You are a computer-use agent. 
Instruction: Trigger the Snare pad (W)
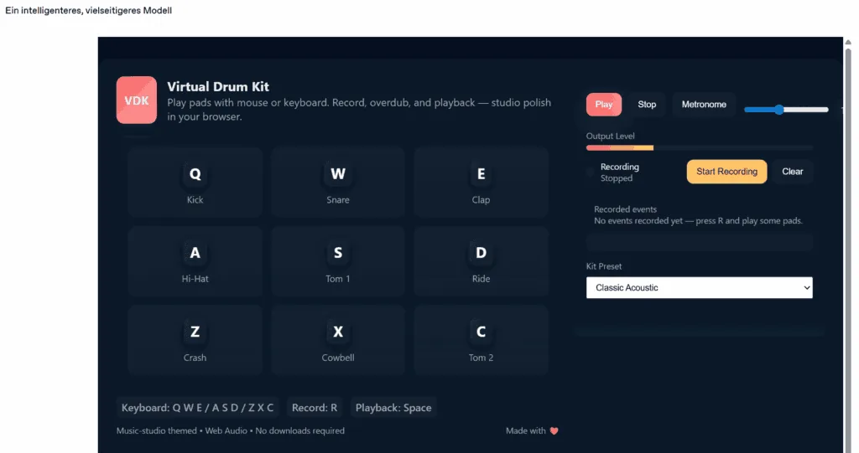(x=338, y=183)
